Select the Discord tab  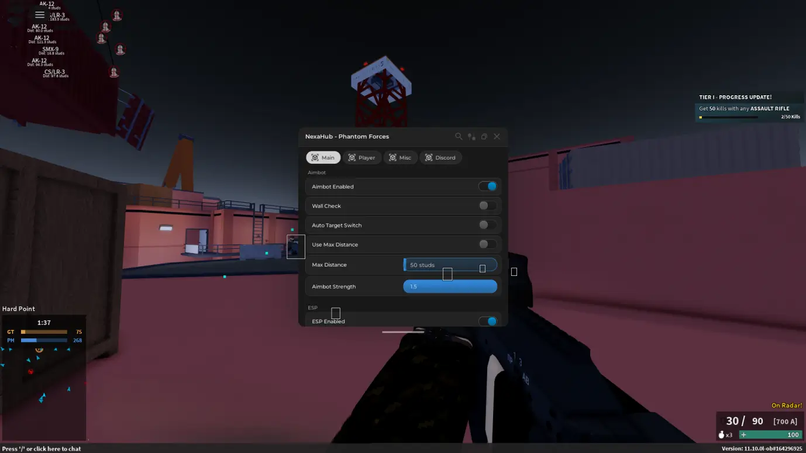click(x=440, y=158)
